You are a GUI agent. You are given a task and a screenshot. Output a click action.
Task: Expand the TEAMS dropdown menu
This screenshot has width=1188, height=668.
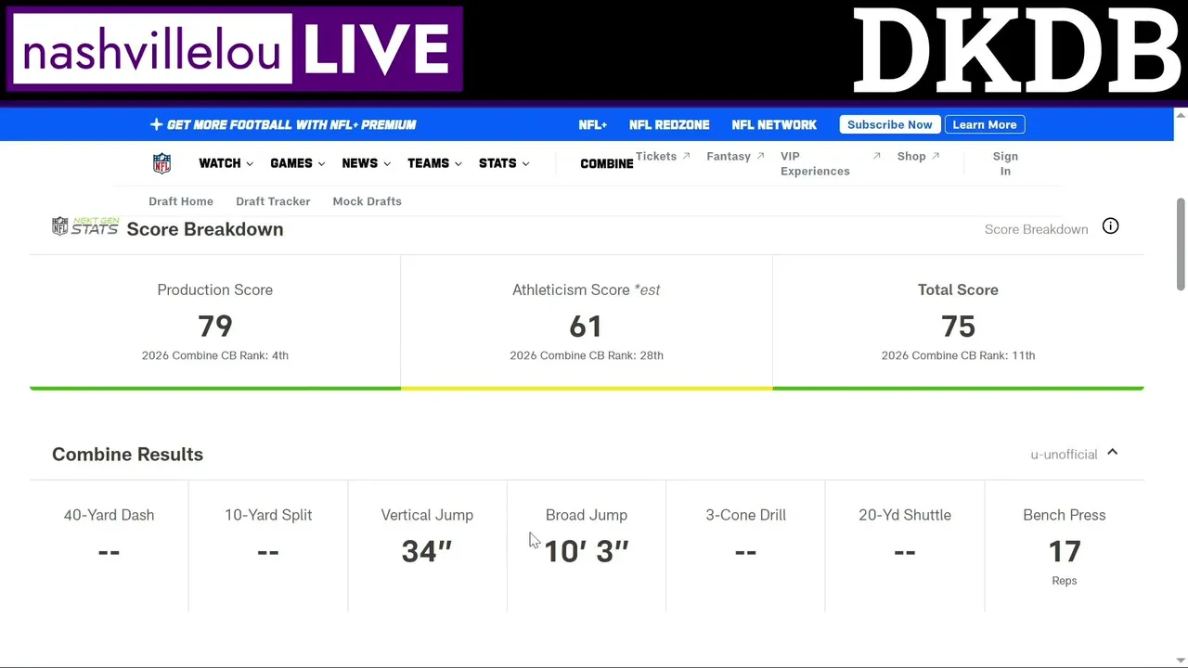(x=434, y=163)
